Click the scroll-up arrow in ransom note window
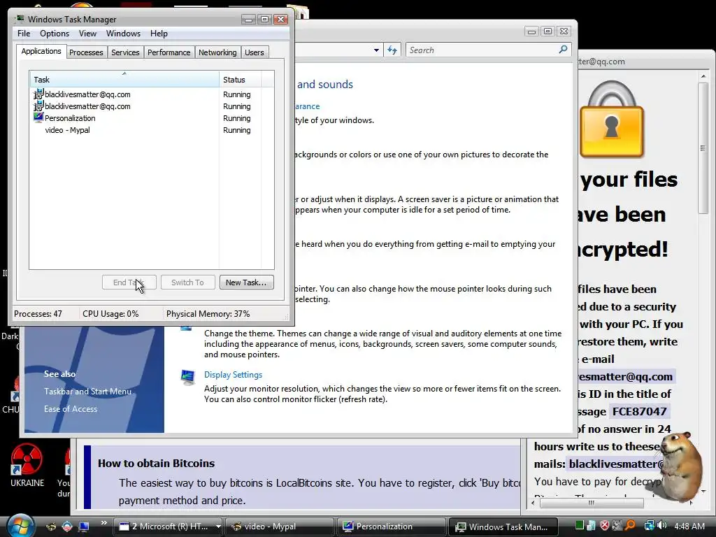 (703, 76)
